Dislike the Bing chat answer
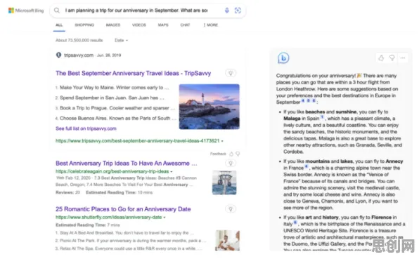The width and height of the screenshot is (419, 259). pyautogui.click(x=392, y=58)
